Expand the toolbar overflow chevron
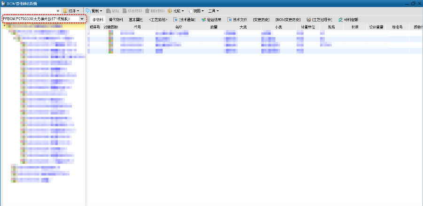Screen dimensions: 423x206 58,11
